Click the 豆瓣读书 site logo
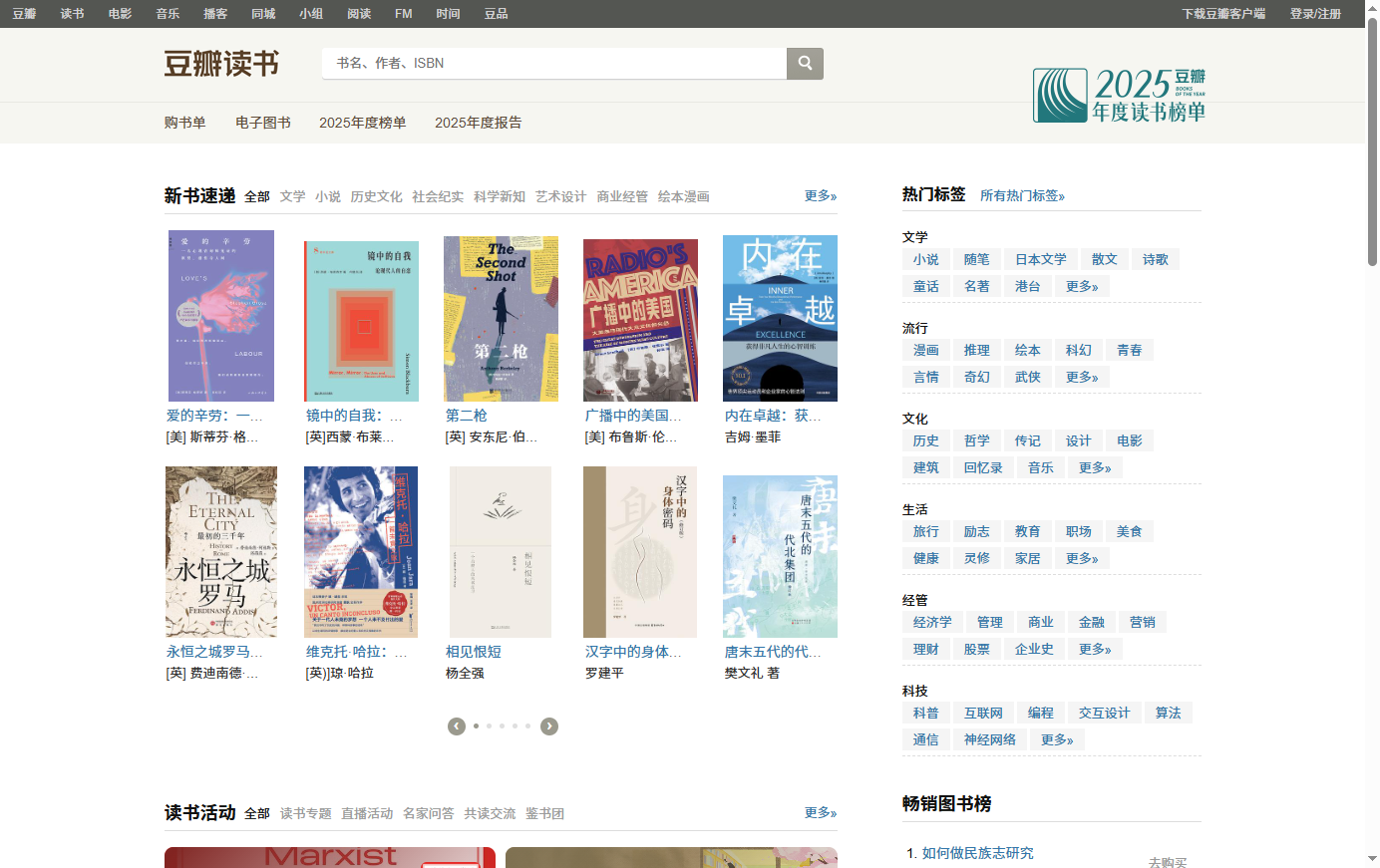This screenshot has width=1380, height=868. pyautogui.click(x=221, y=64)
